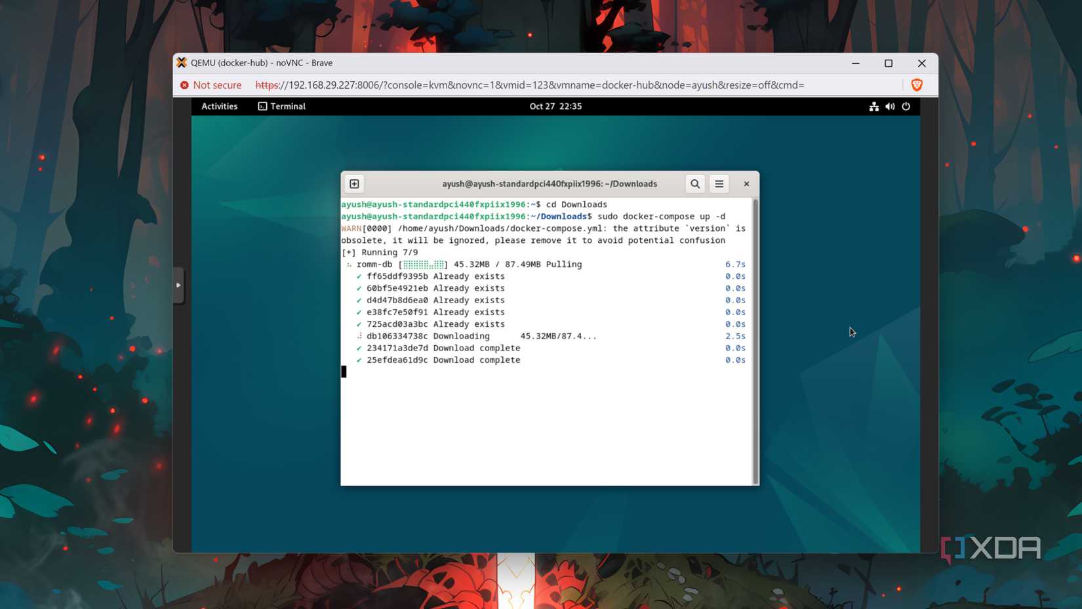Image resolution: width=1082 pixels, height=609 pixels.
Task: Click the power icon in top bar
Action: coord(906,106)
